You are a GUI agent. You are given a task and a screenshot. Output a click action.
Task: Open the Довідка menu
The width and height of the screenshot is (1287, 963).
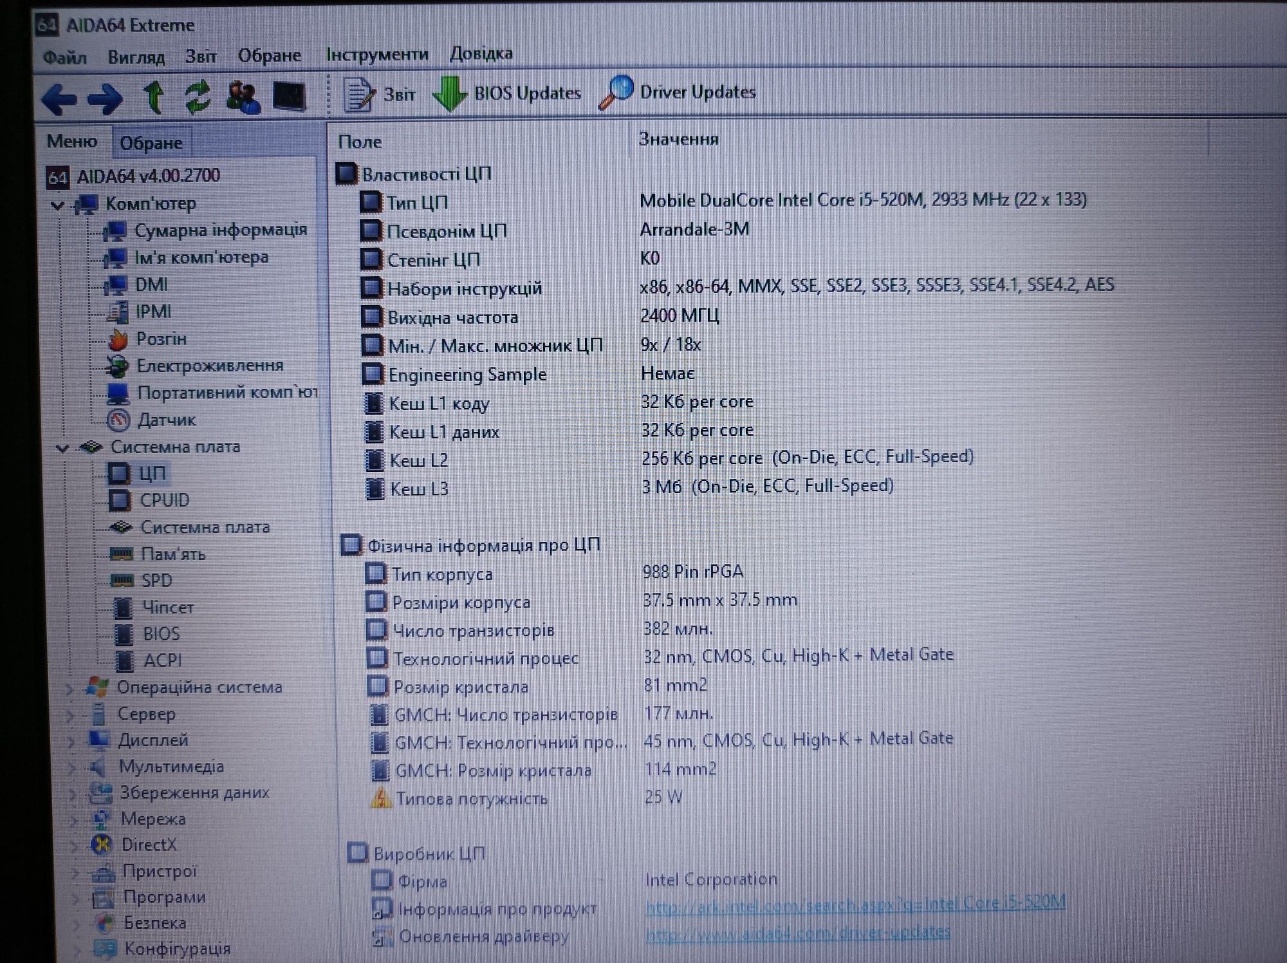click(481, 53)
